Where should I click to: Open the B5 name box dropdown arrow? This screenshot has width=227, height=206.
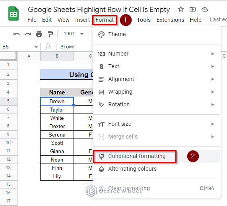pos(36,47)
